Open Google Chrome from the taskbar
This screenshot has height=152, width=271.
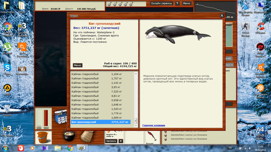click(70, 148)
